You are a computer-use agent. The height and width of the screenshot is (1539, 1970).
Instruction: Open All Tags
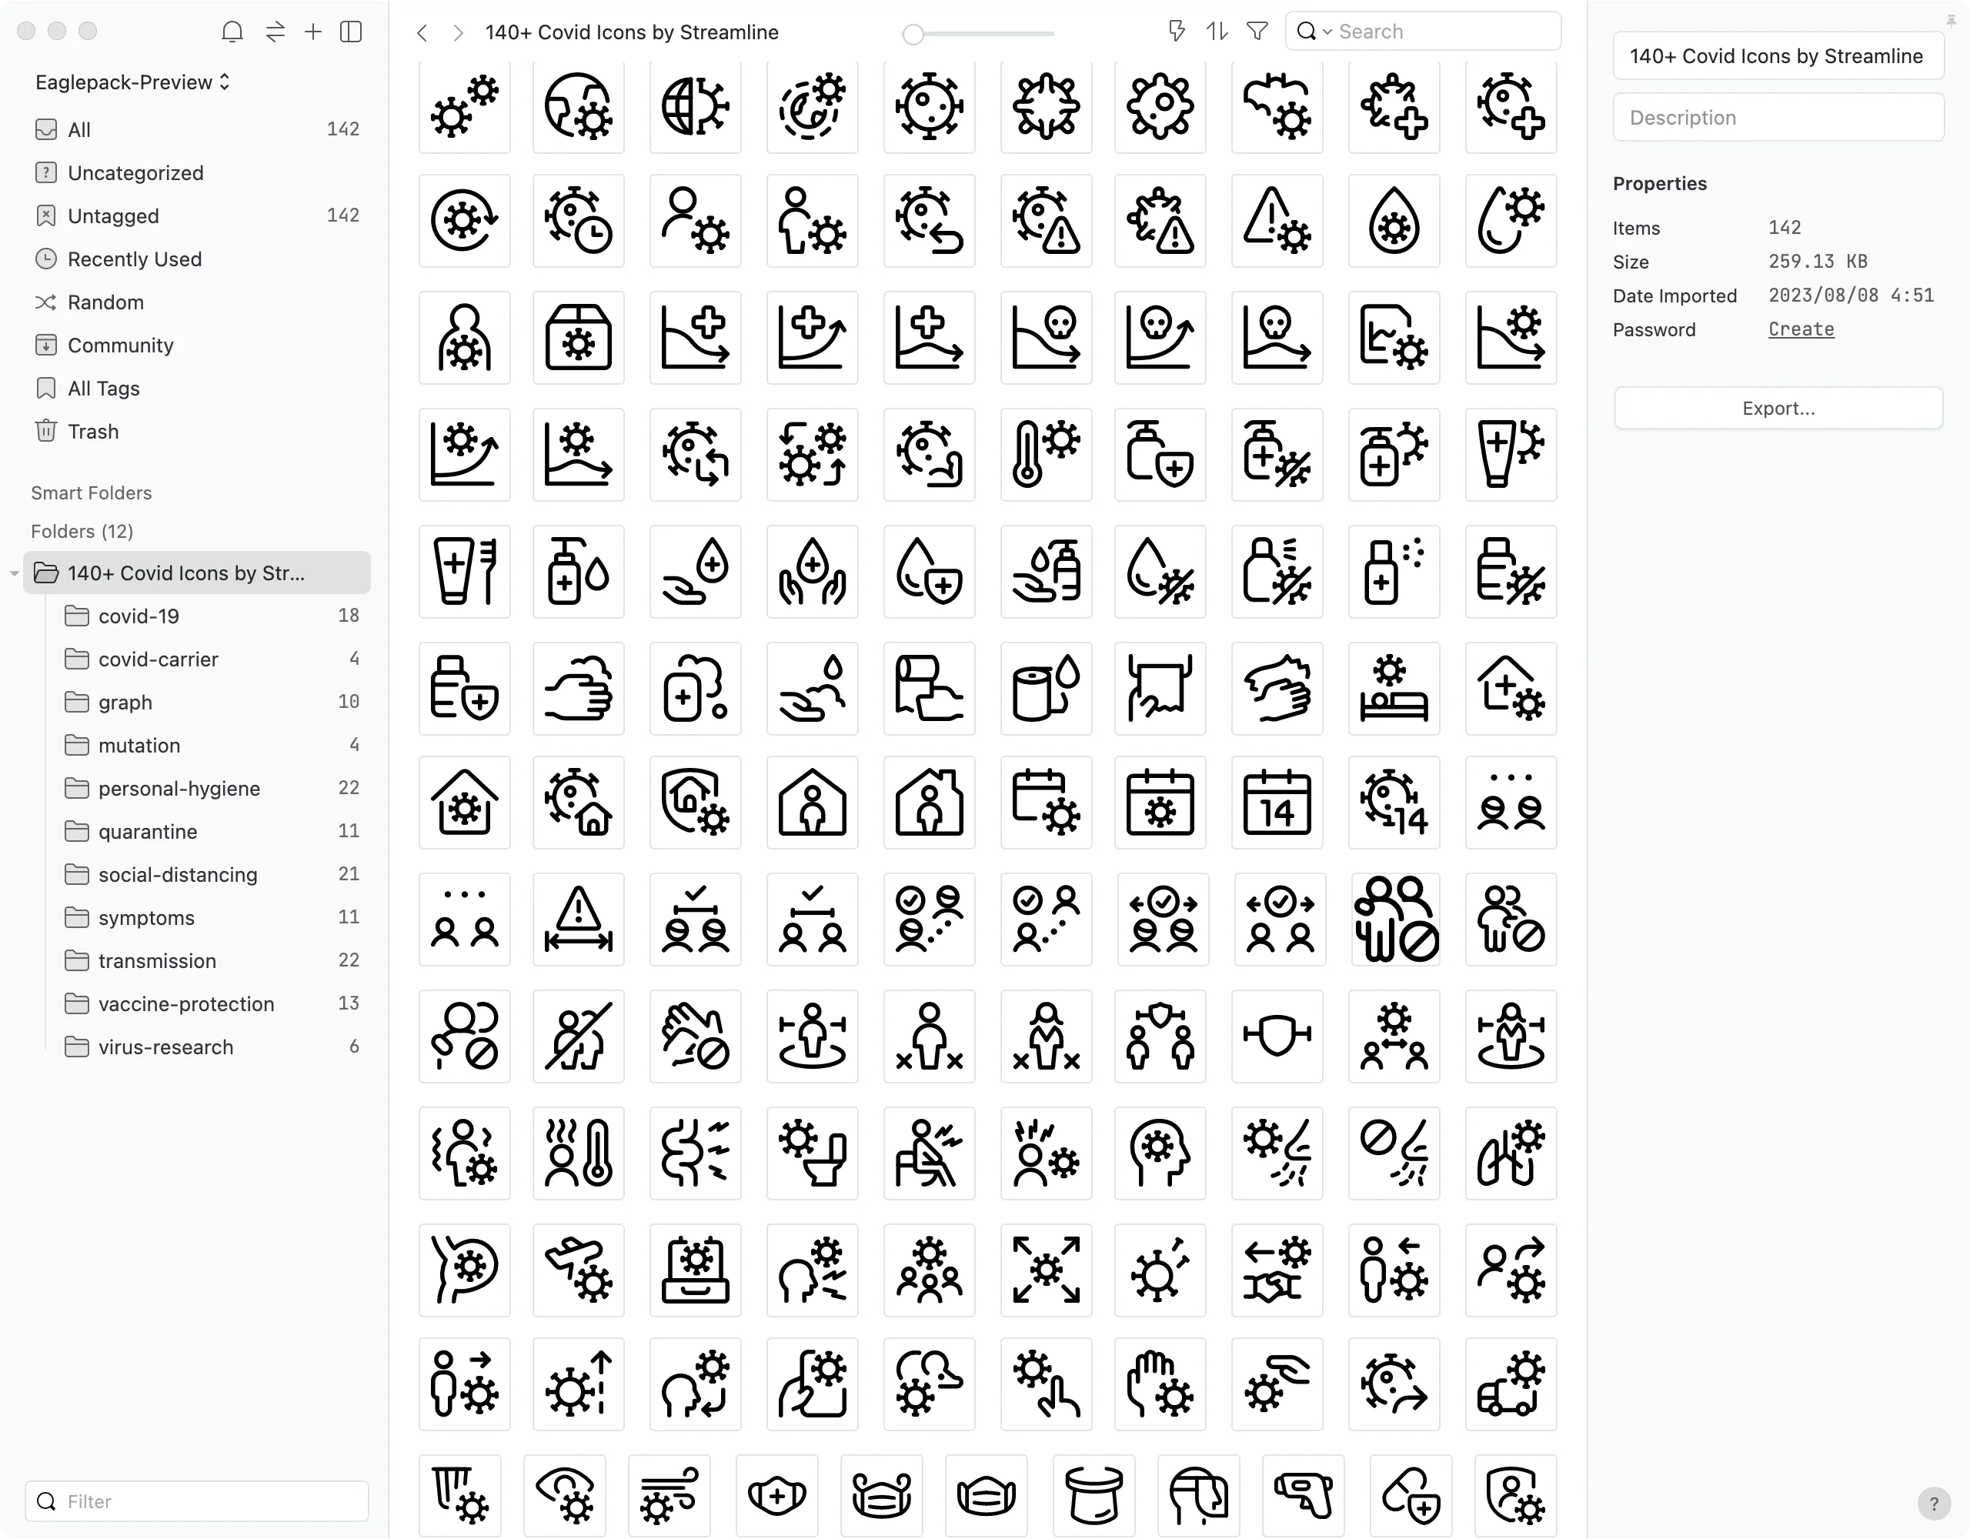[197, 389]
